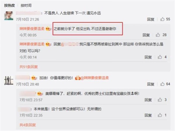Expand 共4条回复 replies

(28, 125)
